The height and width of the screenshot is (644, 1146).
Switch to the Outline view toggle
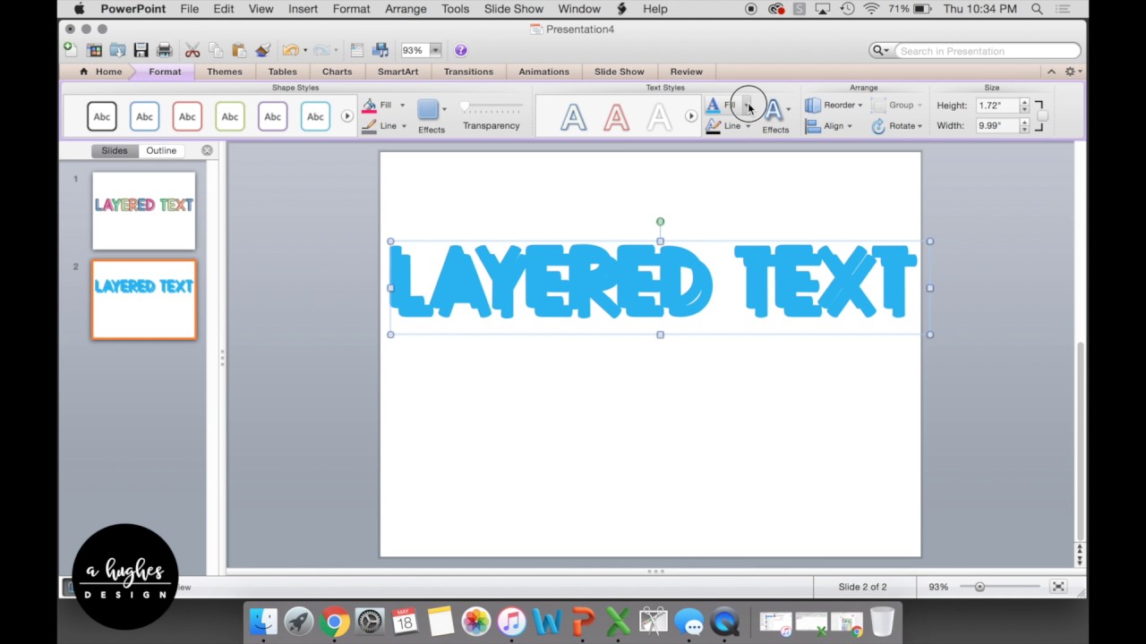click(161, 150)
